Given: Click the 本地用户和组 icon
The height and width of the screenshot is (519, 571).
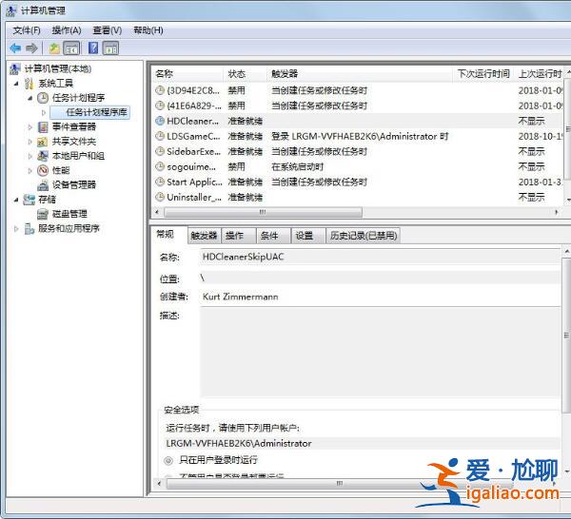Looking at the screenshot, I should click(x=43, y=156).
